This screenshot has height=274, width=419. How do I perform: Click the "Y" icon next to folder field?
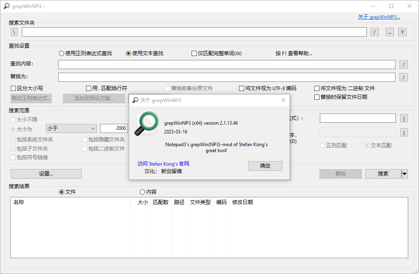click(402, 32)
